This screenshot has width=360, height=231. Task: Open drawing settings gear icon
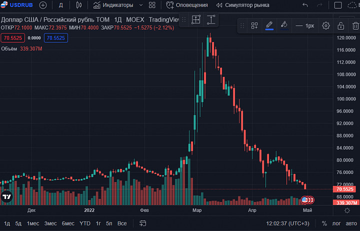click(x=326, y=25)
